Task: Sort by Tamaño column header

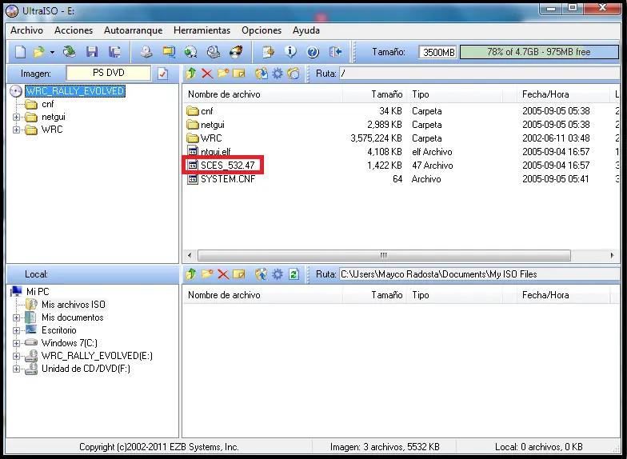Action: (387, 94)
